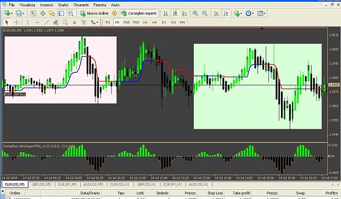Zoom in on the chart
This screenshot has height=199, width=341.
[195, 14]
